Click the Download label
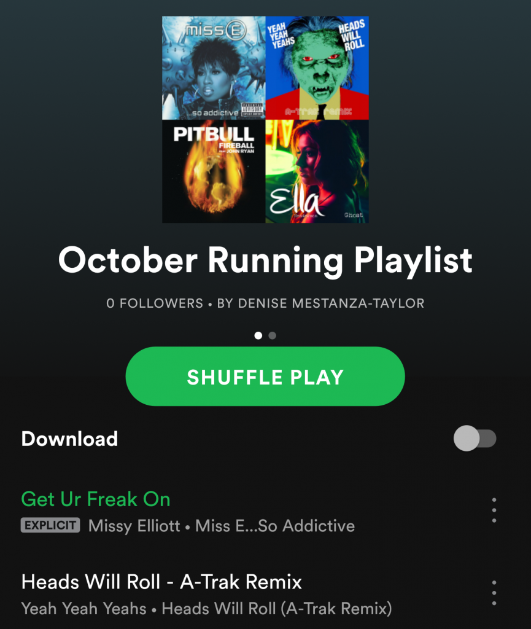531x629 pixels. coord(70,439)
